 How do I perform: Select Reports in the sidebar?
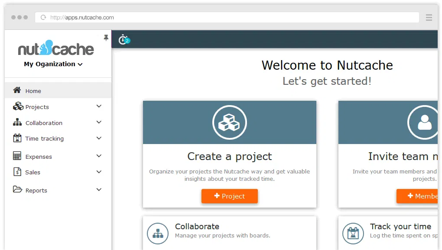click(36, 190)
